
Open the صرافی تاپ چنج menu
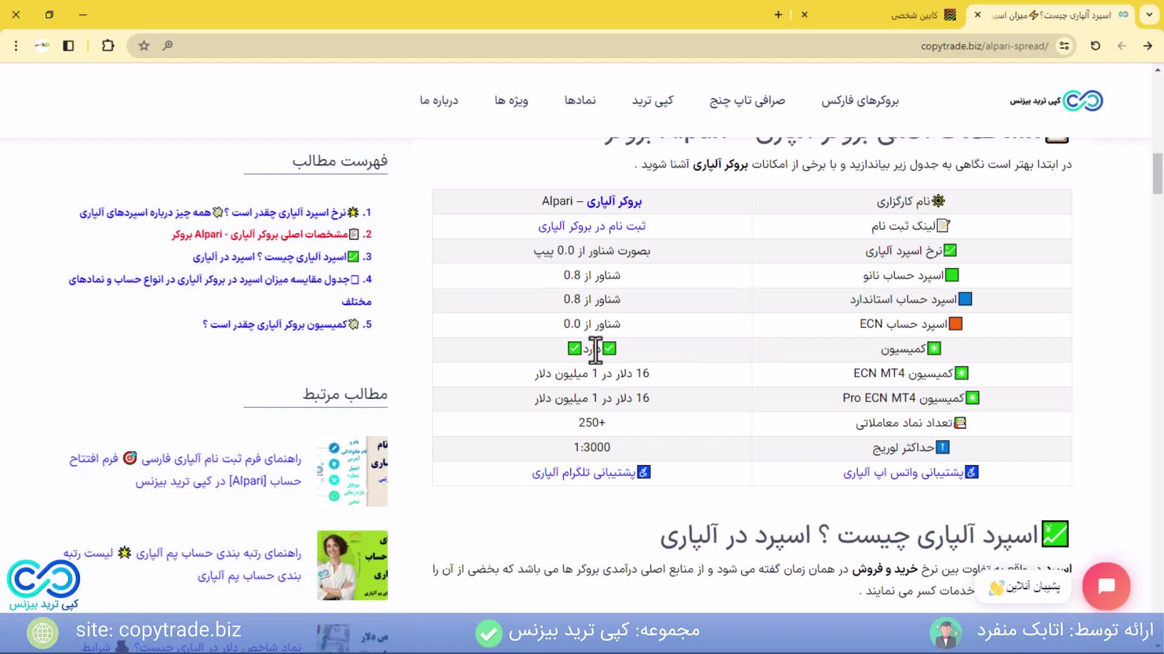(747, 101)
